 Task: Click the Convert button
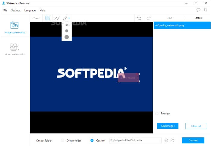193,140
